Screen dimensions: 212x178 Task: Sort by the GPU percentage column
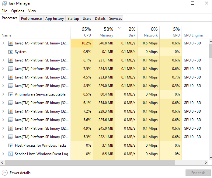(x=171, y=32)
